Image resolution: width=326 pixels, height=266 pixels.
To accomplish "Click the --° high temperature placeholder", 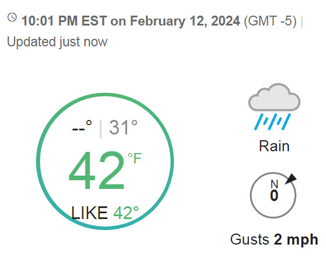I will pos(82,127).
